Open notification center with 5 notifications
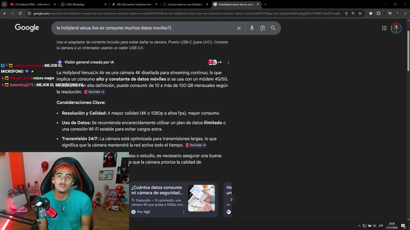Viewport: 410px width, 230px height. click(x=403, y=226)
